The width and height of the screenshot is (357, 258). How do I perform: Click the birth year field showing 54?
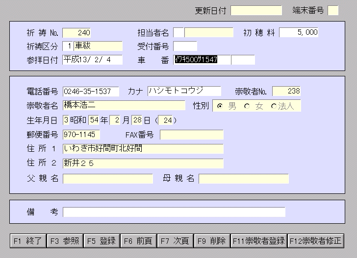pyautogui.click(x=94, y=120)
